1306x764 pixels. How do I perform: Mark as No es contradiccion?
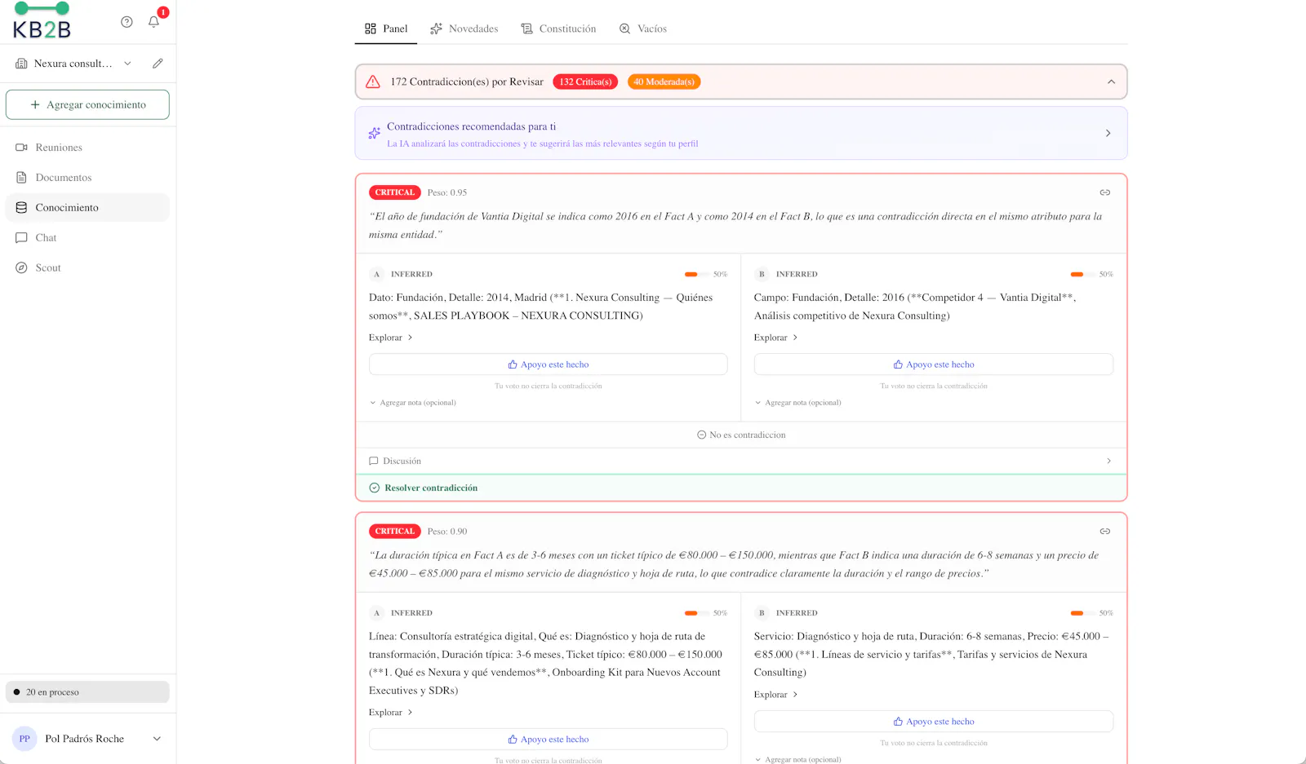[x=741, y=435]
